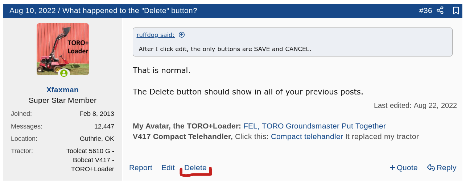Expand the quoted ruffdog message block
The image size is (470, 181).
292,49
